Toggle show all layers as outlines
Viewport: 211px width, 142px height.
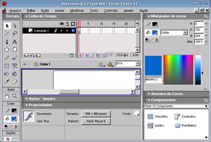73,24
